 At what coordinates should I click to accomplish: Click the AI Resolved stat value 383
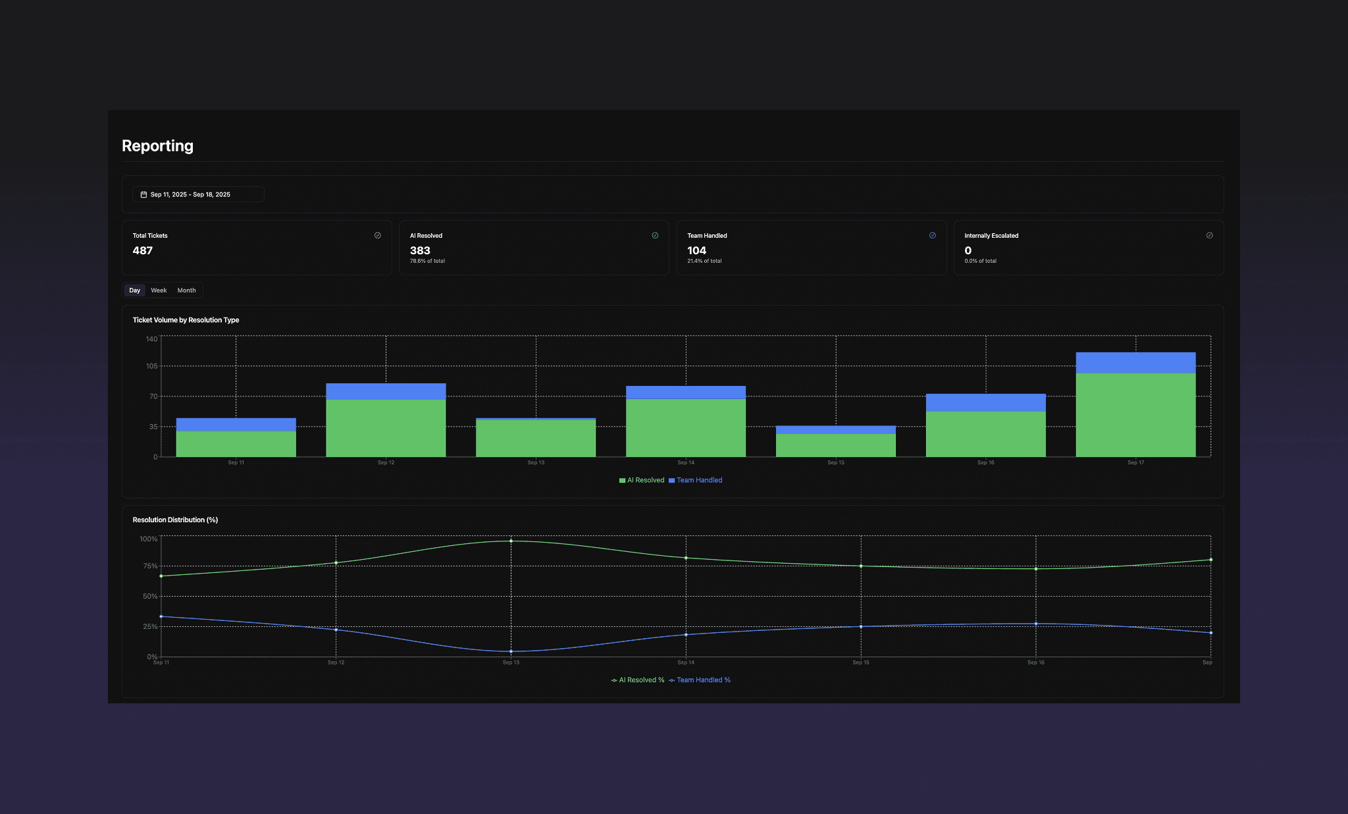click(x=420, y=250)
